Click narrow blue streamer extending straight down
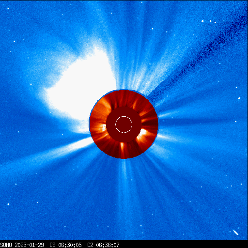This screenshot has width=248, height=248. 124,186
